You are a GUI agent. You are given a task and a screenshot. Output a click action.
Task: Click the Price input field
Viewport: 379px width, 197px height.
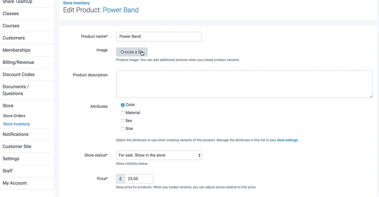139,179
